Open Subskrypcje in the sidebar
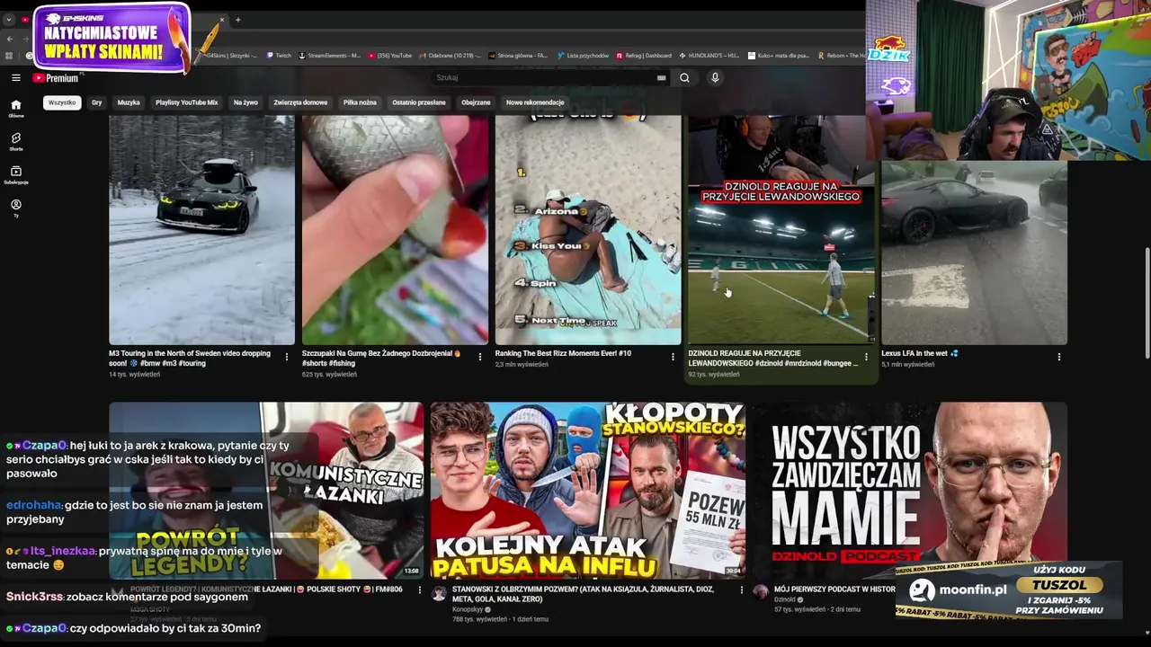The width and height of the screenshot is (1151, 647). tap(15, 174)
